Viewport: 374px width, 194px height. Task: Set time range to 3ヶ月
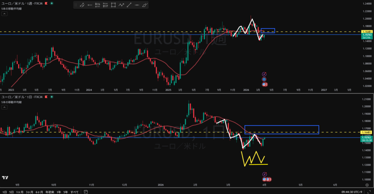30,191
